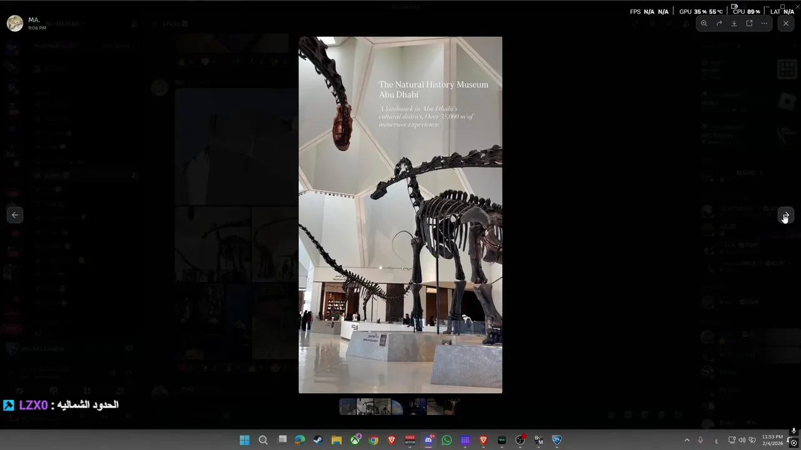
Task: Click the Discord taskbar icon
Action: (x=429, y=440)
